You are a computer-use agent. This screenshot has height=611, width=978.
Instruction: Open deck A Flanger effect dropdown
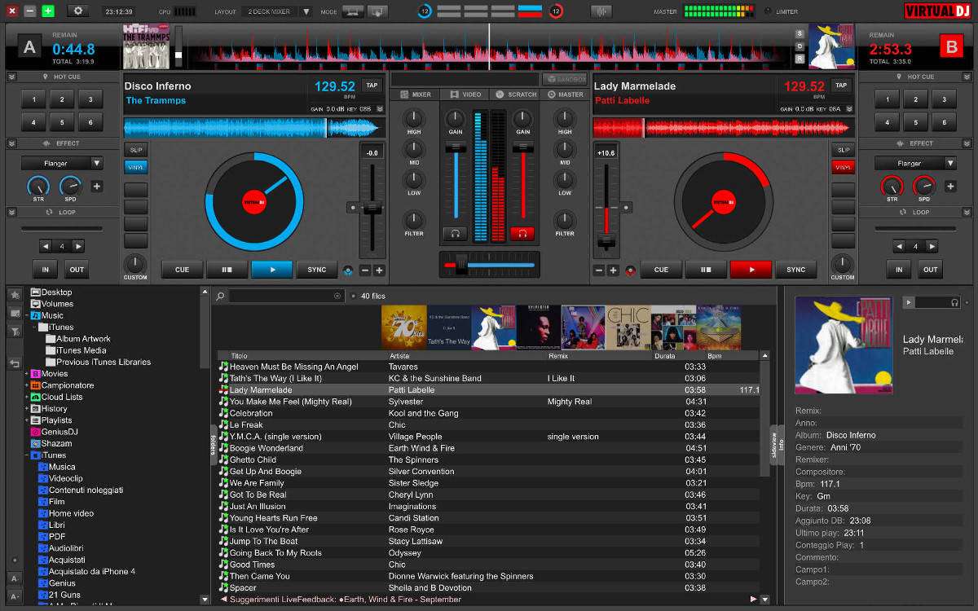pyautogui.click(x=62, y=164)
